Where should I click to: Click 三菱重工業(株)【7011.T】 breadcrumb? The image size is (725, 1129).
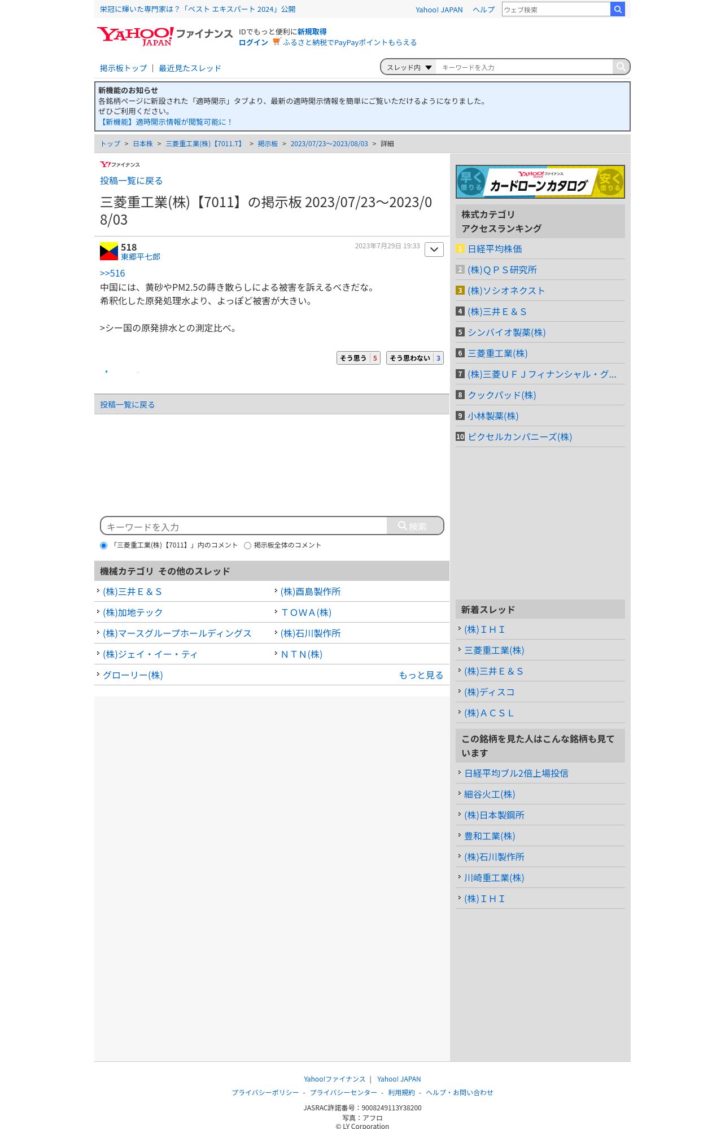pyautogui.click(x=205, y=144)
